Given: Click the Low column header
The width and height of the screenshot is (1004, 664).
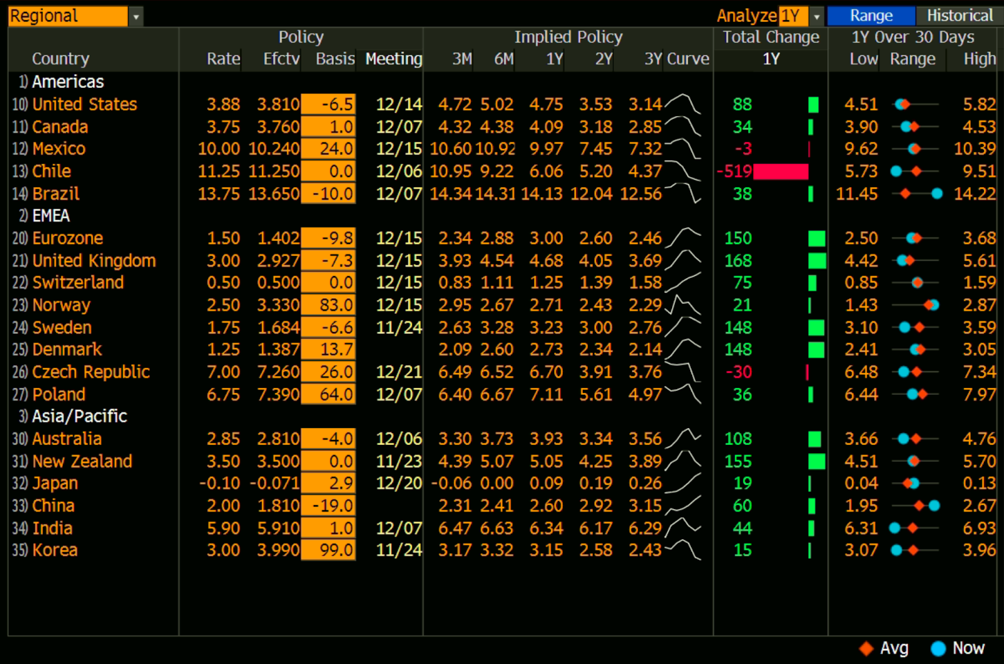Looking at the screenshot, I should [863, 59].
